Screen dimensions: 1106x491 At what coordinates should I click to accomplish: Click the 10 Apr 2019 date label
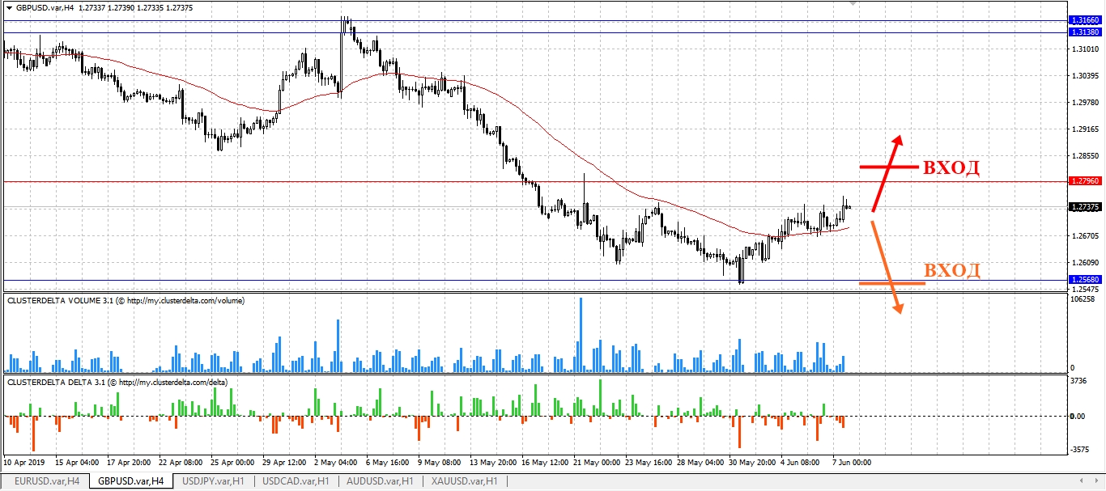(x=24, y=462)
